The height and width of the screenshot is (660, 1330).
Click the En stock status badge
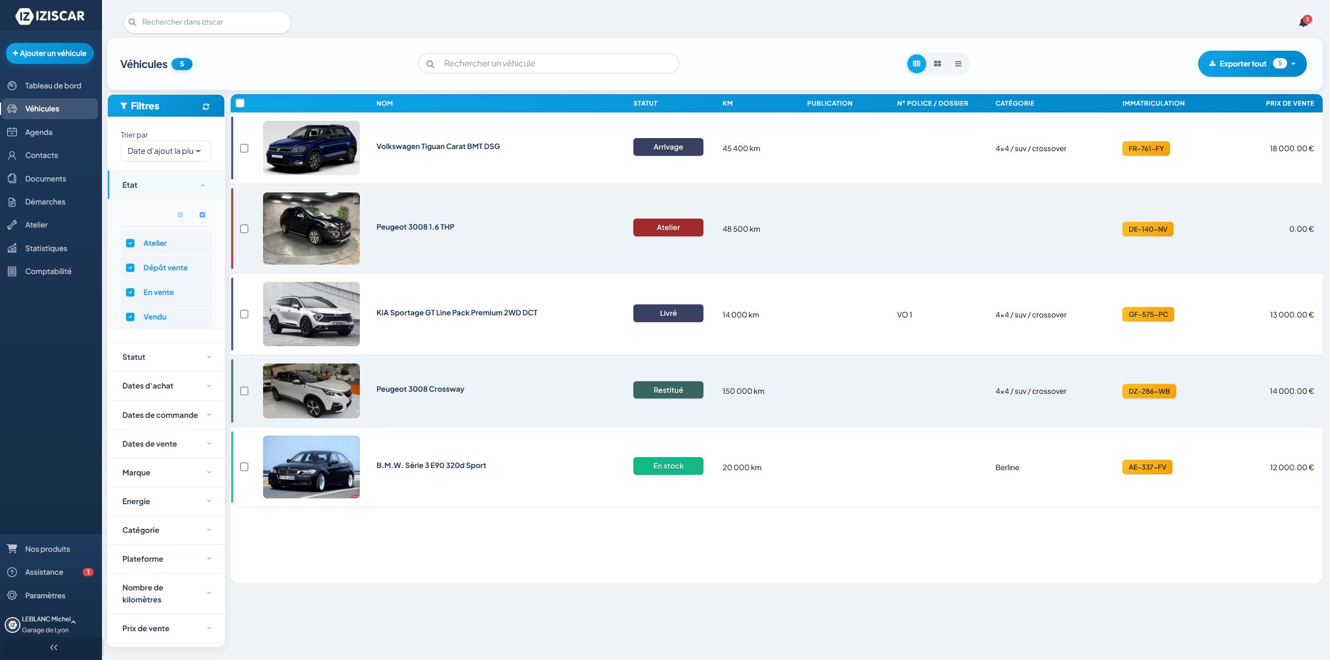point(668,466)
